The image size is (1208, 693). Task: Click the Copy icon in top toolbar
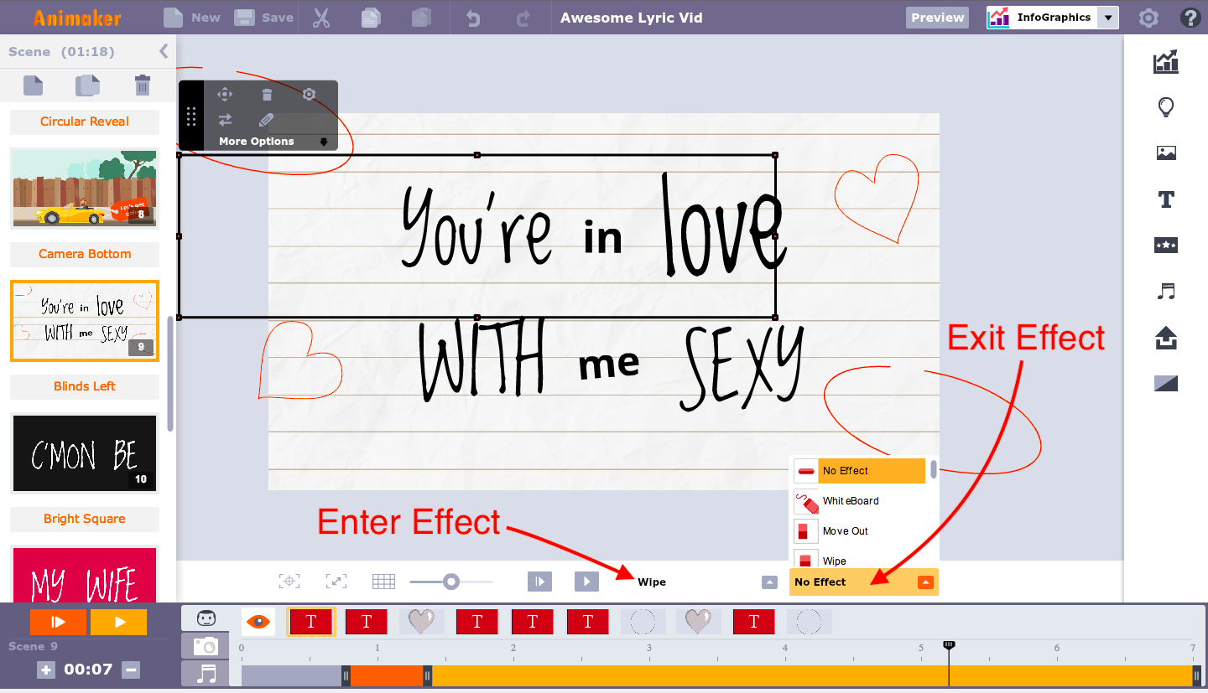pyautogui.click(x=370, y=18)
